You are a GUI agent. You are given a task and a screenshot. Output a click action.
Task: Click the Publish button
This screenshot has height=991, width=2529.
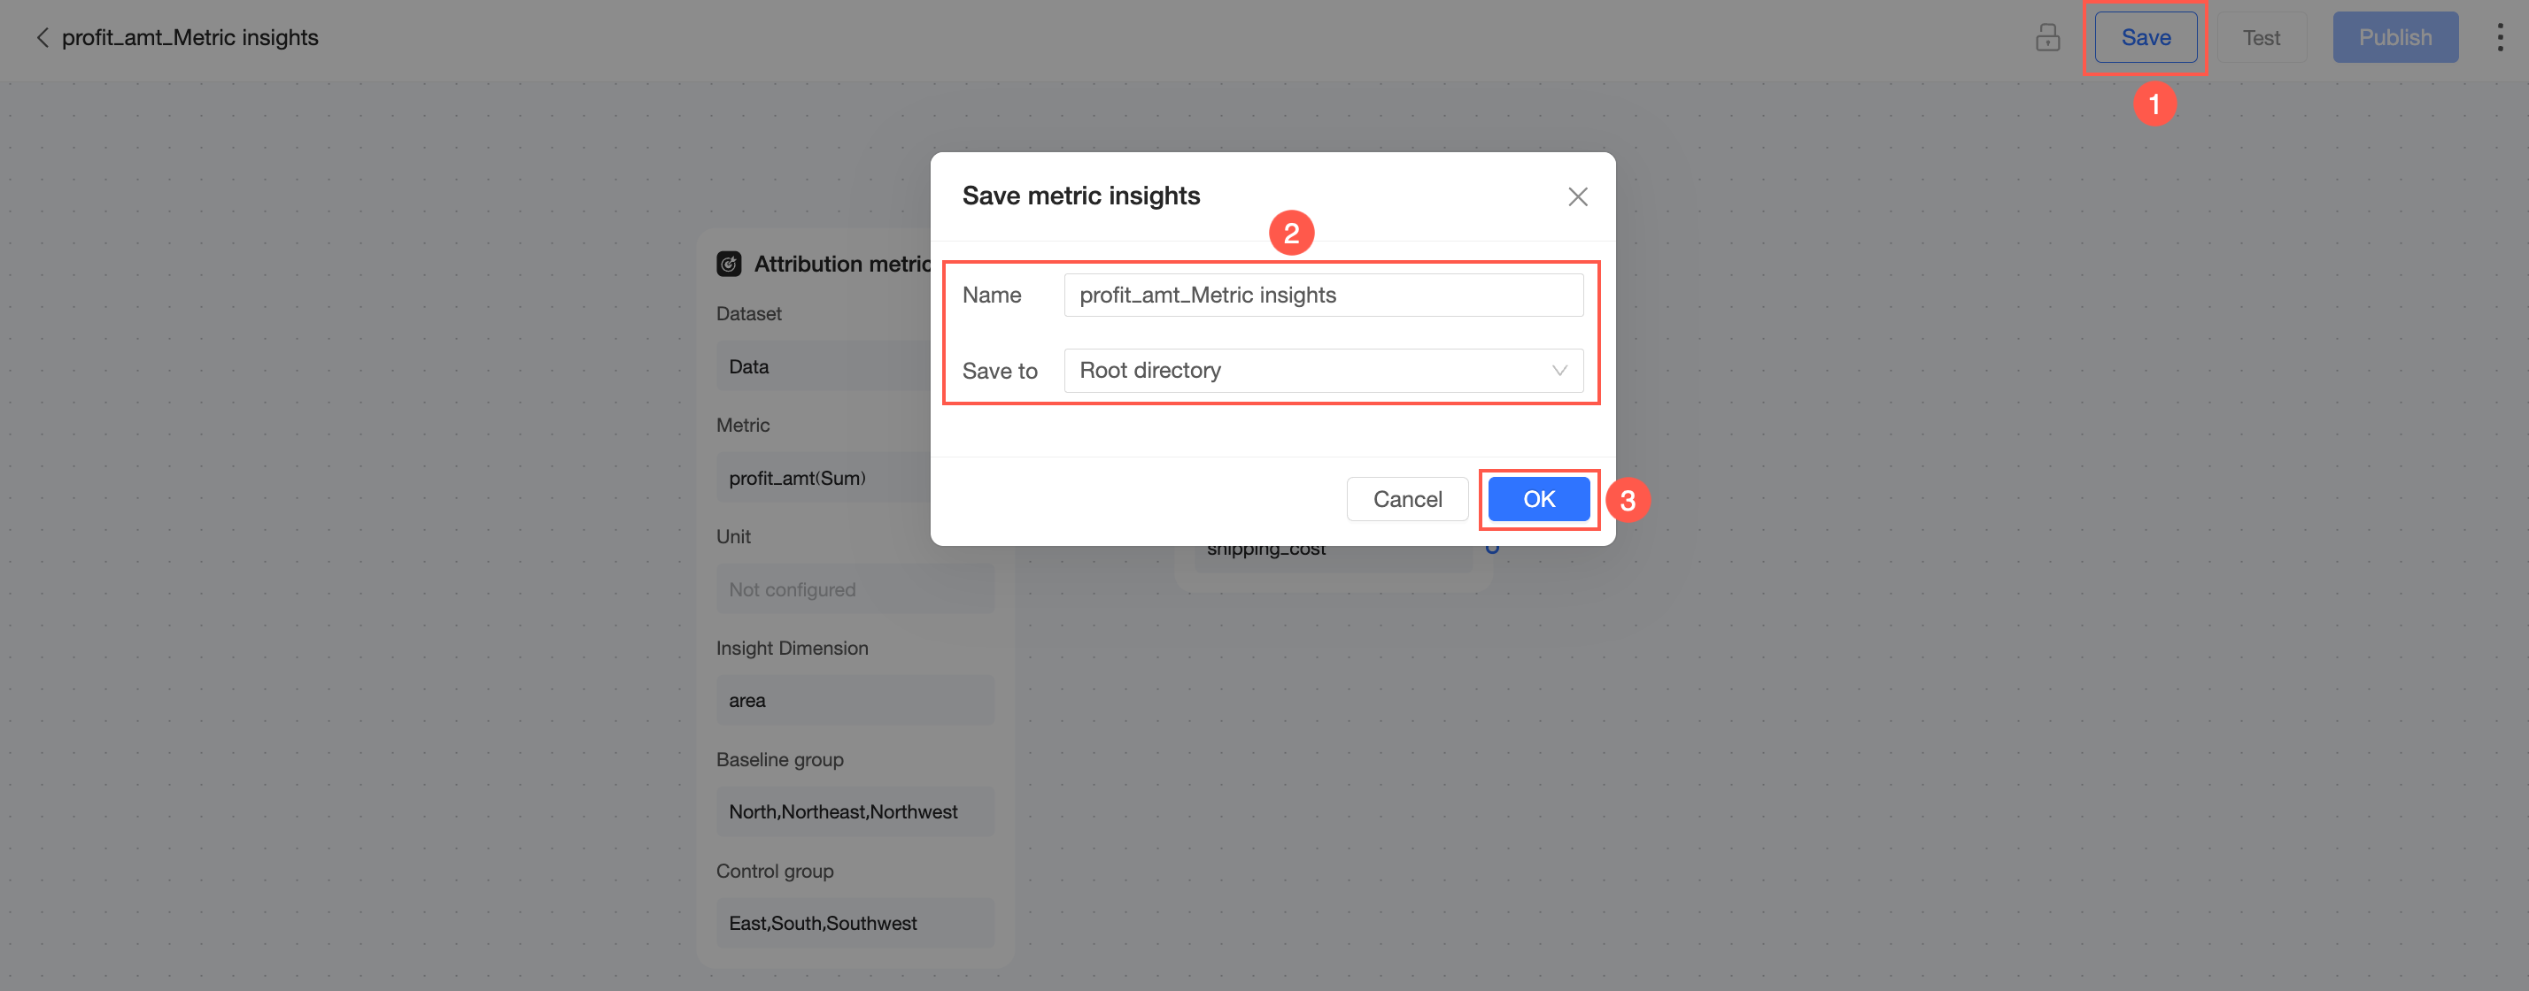click(x=2394, y=37)
